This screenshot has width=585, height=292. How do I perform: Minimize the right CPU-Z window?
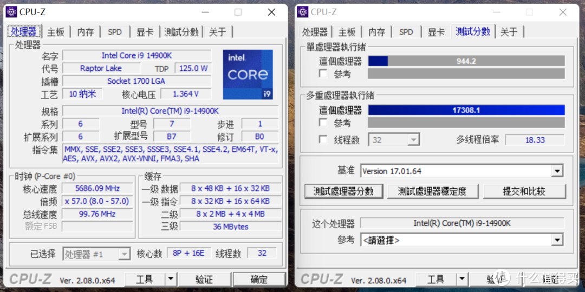(496, 12)
